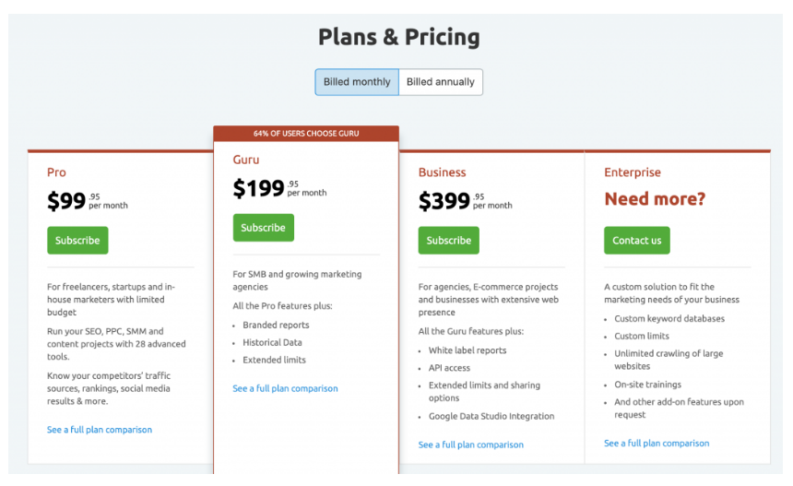Click the Enterprise plan title

click(633, 172)
